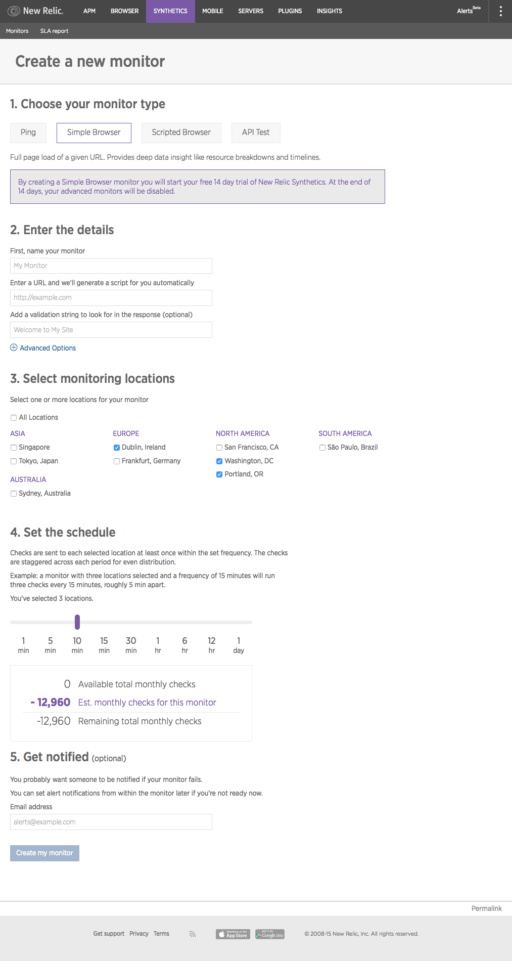Viewport: 512px width, 961px height.
Task: Click the Create my monitor button
Action: [44, 853]
